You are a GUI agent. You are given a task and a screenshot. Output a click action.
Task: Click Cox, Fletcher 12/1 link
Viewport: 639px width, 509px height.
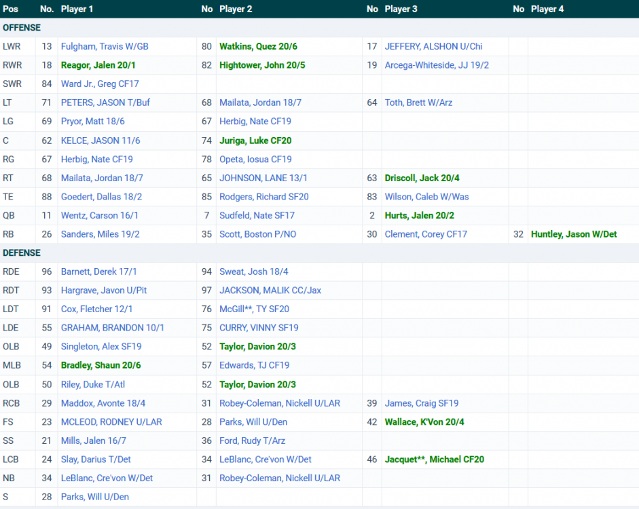tap(97, 309)
